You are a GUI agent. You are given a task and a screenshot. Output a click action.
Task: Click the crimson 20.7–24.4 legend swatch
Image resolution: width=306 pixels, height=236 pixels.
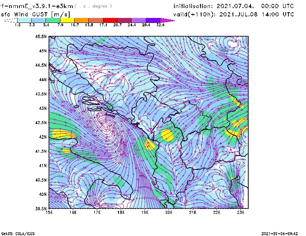pyautogui.click(x=124, y=20)
